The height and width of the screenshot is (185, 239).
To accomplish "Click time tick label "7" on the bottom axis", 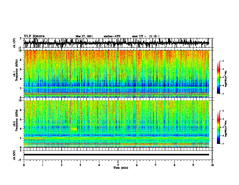I will (x=156, y=165).
